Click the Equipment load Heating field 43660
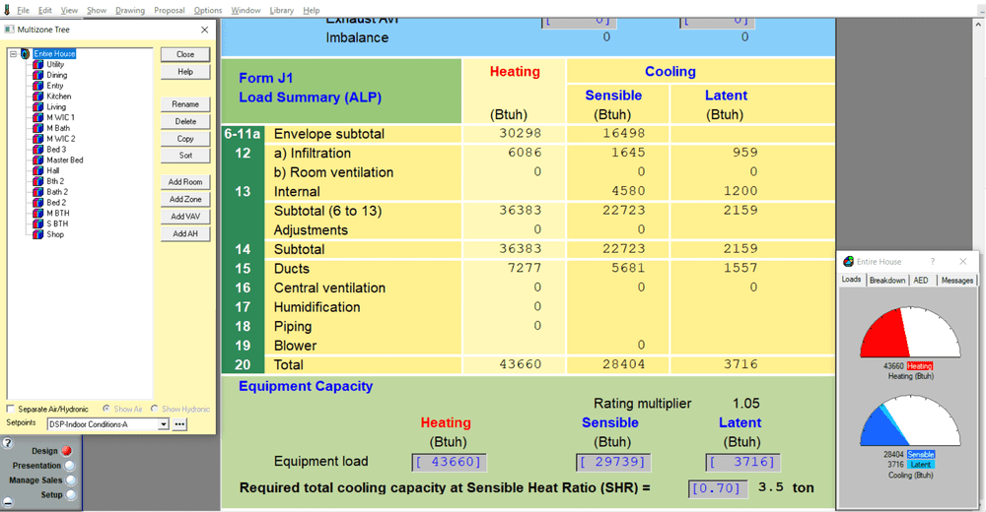The image size is (986, 512). pos(449,463)
